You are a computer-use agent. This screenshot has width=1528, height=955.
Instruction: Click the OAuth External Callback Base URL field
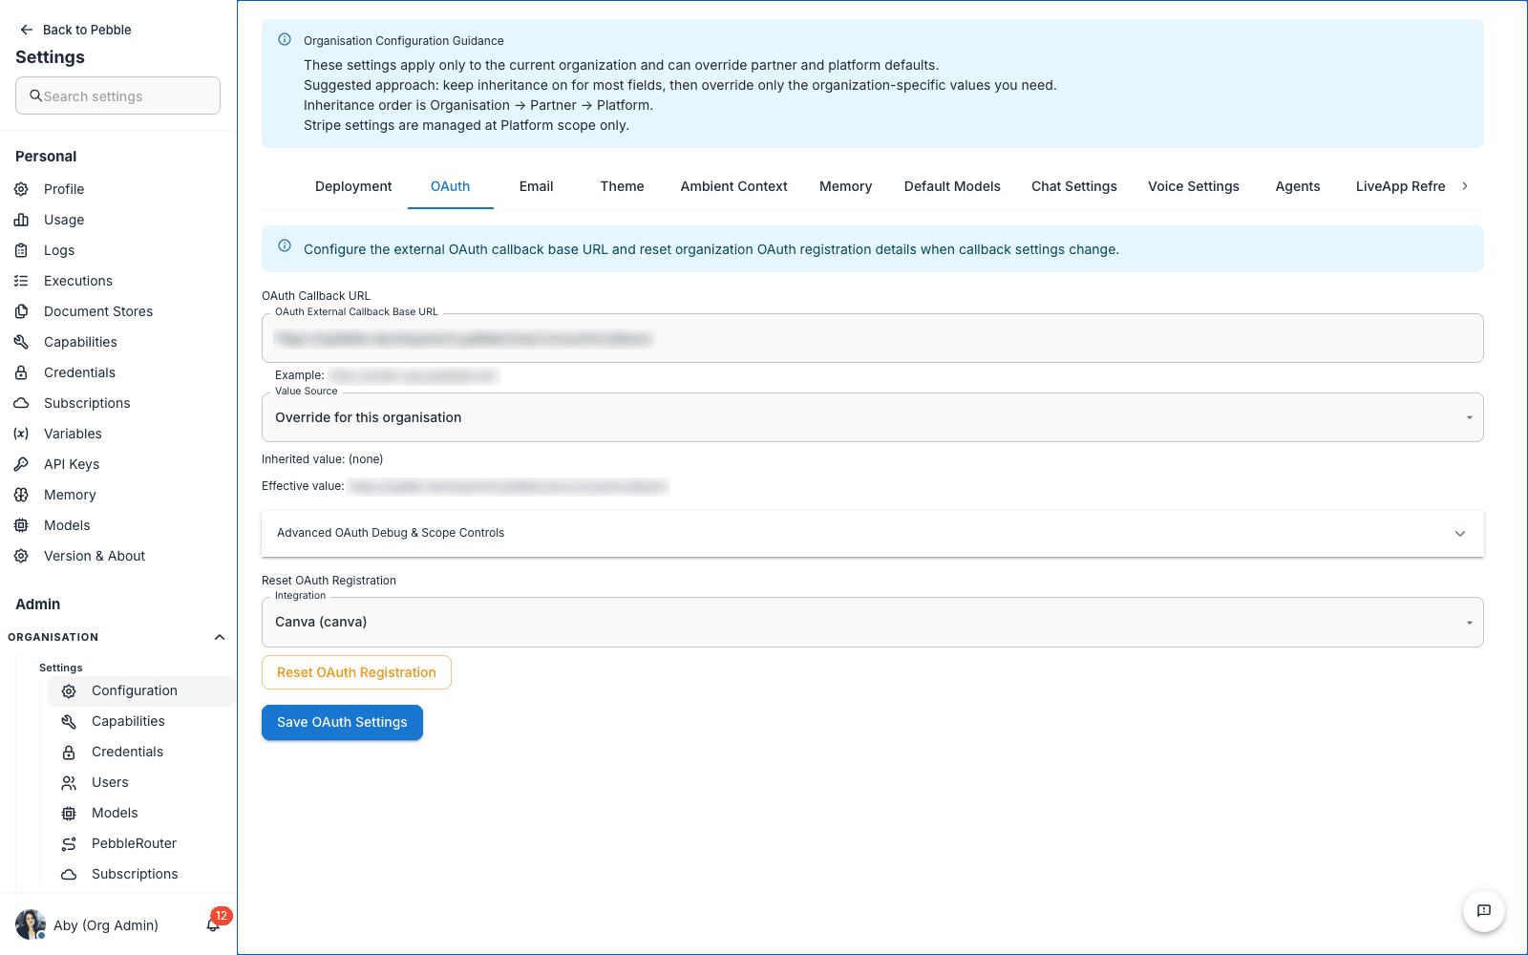[x=873, y=338]
